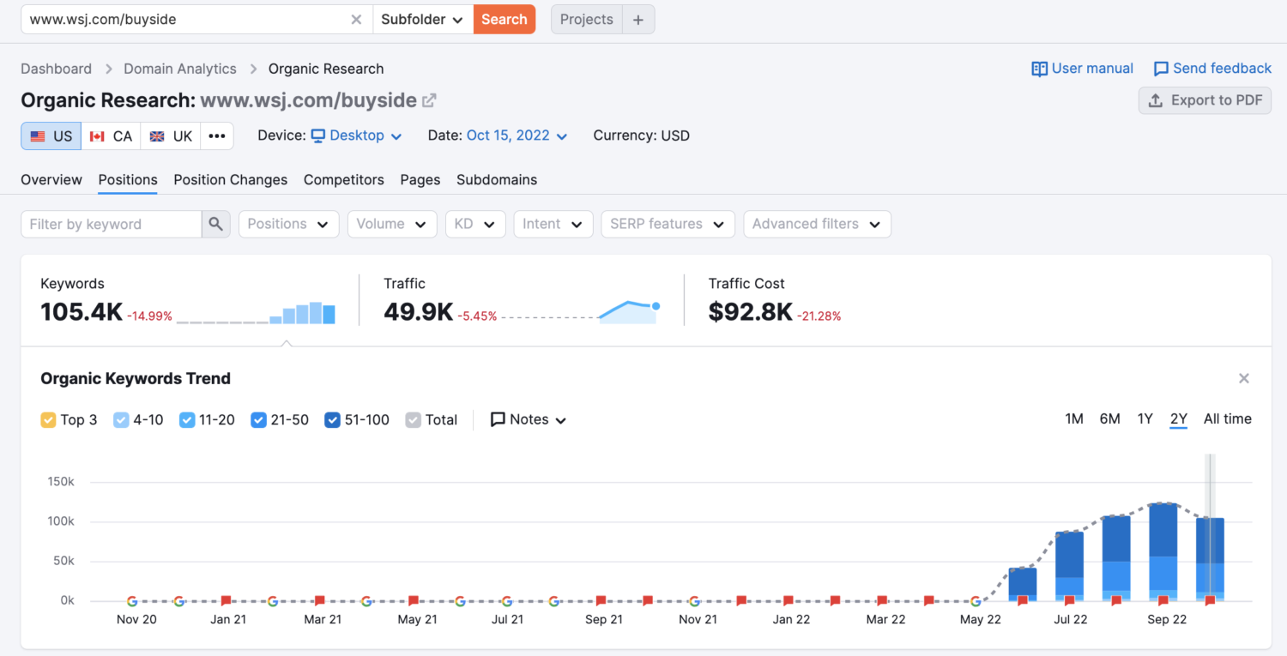Open the KD filter dropdown

[x=475, y=224]
